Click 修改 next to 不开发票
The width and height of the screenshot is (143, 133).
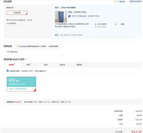(x=16, y=52)
